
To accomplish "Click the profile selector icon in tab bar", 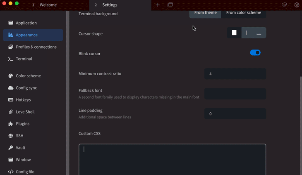I will click(x=170, y=5).
